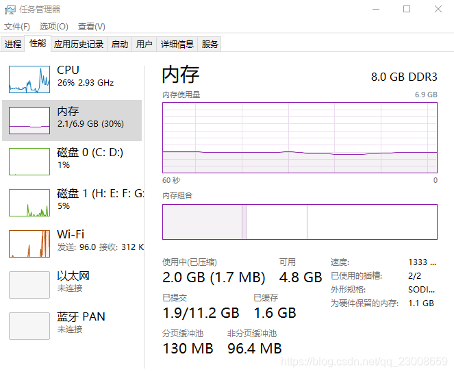The height and width of the screenshot is (374, 454).
Task: Click the 2/2 slots used value
Action: [x=414, y=276]
